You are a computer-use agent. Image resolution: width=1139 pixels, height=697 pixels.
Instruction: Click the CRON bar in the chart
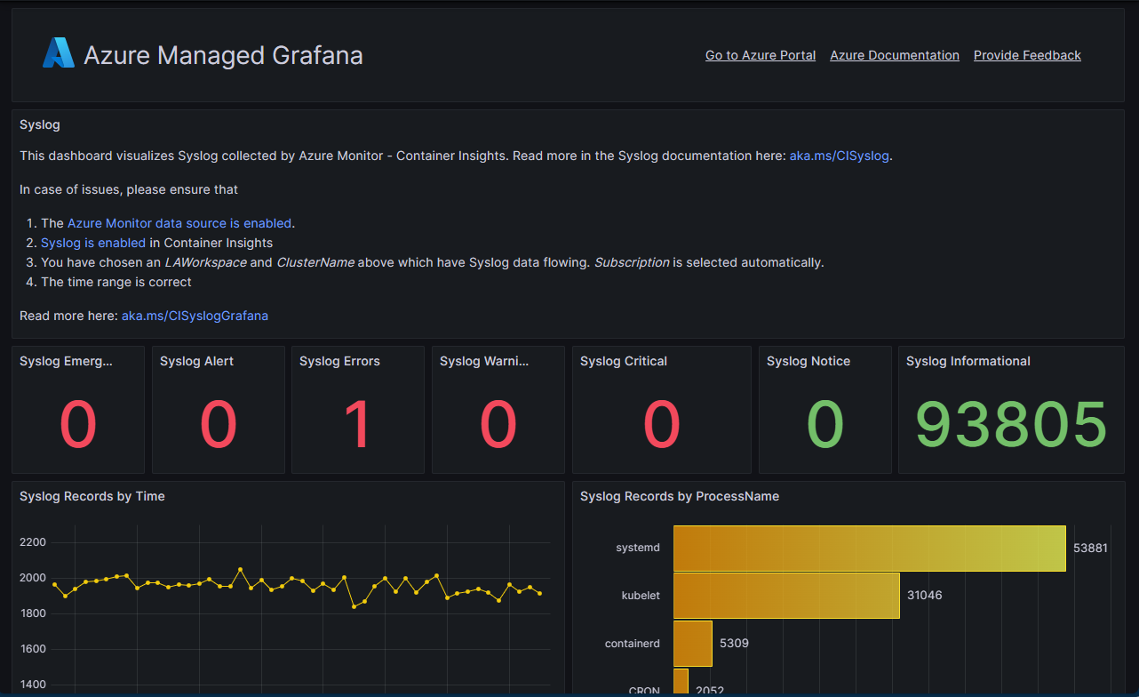point(681,683)
